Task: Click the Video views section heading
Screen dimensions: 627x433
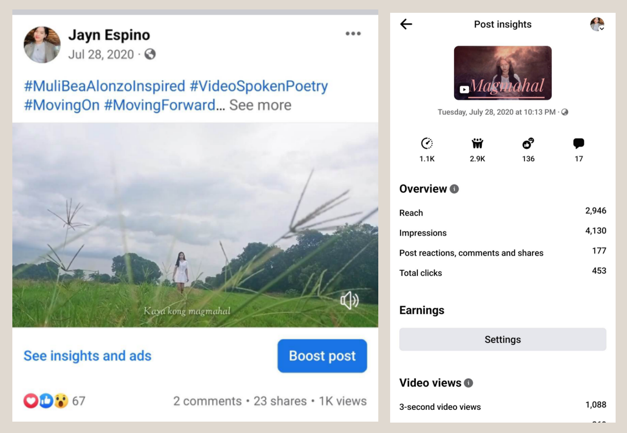Action: coord(430,383)
